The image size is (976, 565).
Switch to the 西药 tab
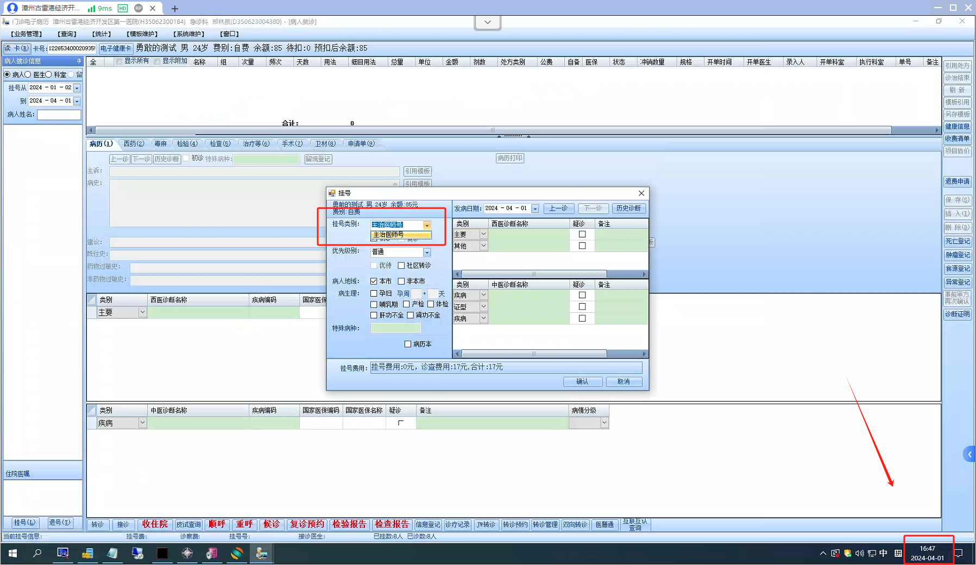pyautogui.click(x=134, y=144)
